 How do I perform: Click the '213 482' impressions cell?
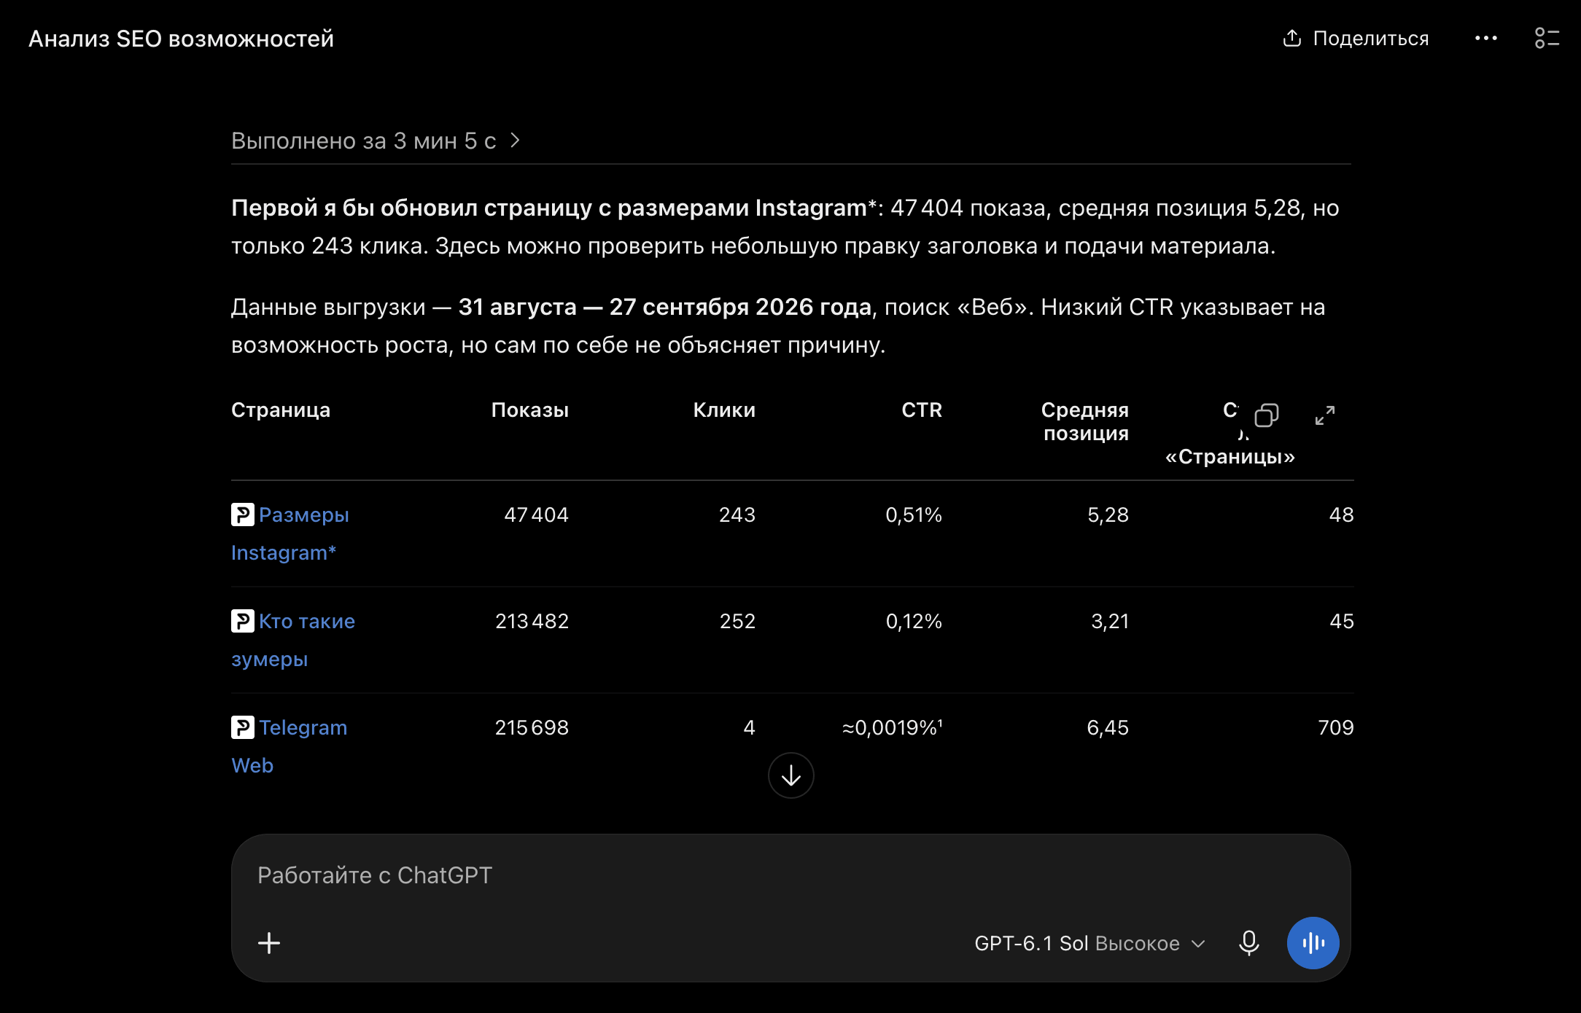click(532, 621)
